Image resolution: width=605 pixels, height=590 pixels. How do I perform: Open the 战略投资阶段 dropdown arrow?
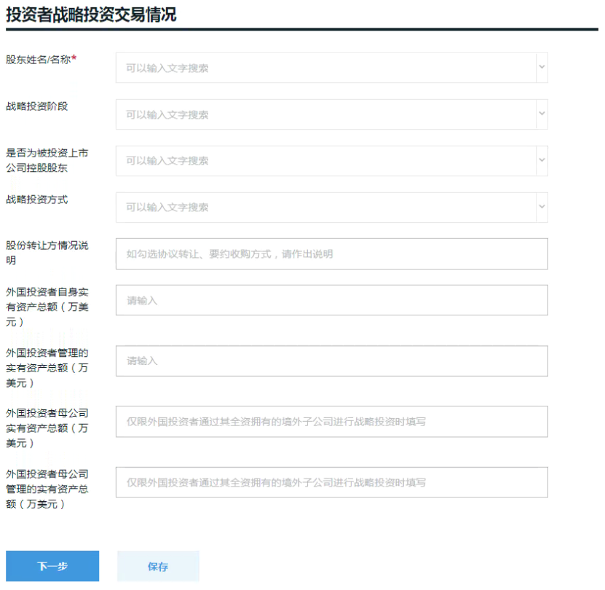pos(542,114)
